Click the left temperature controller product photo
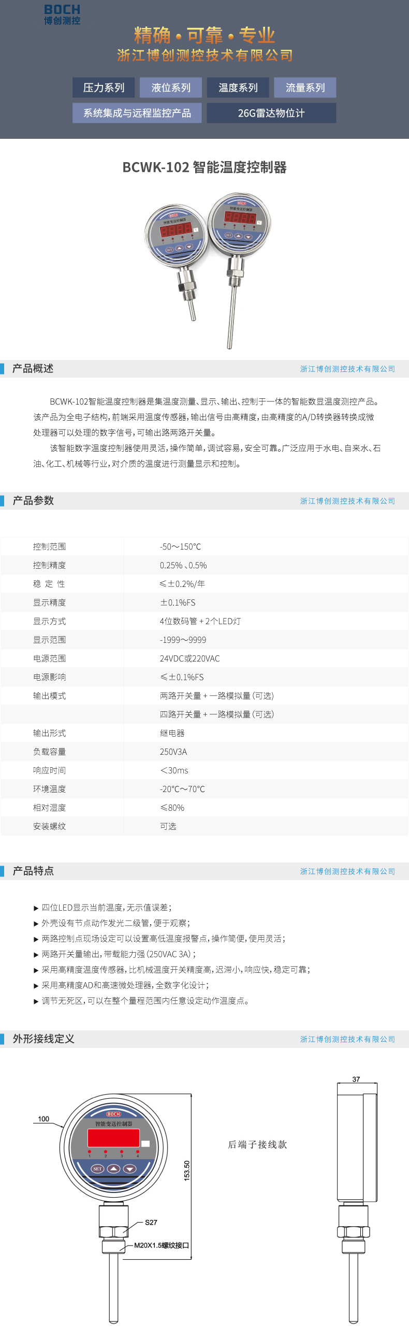The height and width of the screenshot is (1337, 409). point(175,262)
